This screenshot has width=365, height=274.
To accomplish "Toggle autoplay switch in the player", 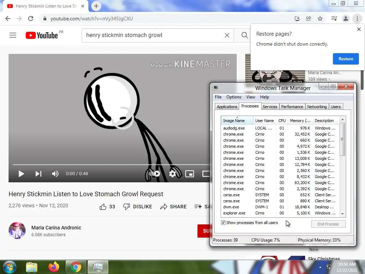I will (154, 174).
